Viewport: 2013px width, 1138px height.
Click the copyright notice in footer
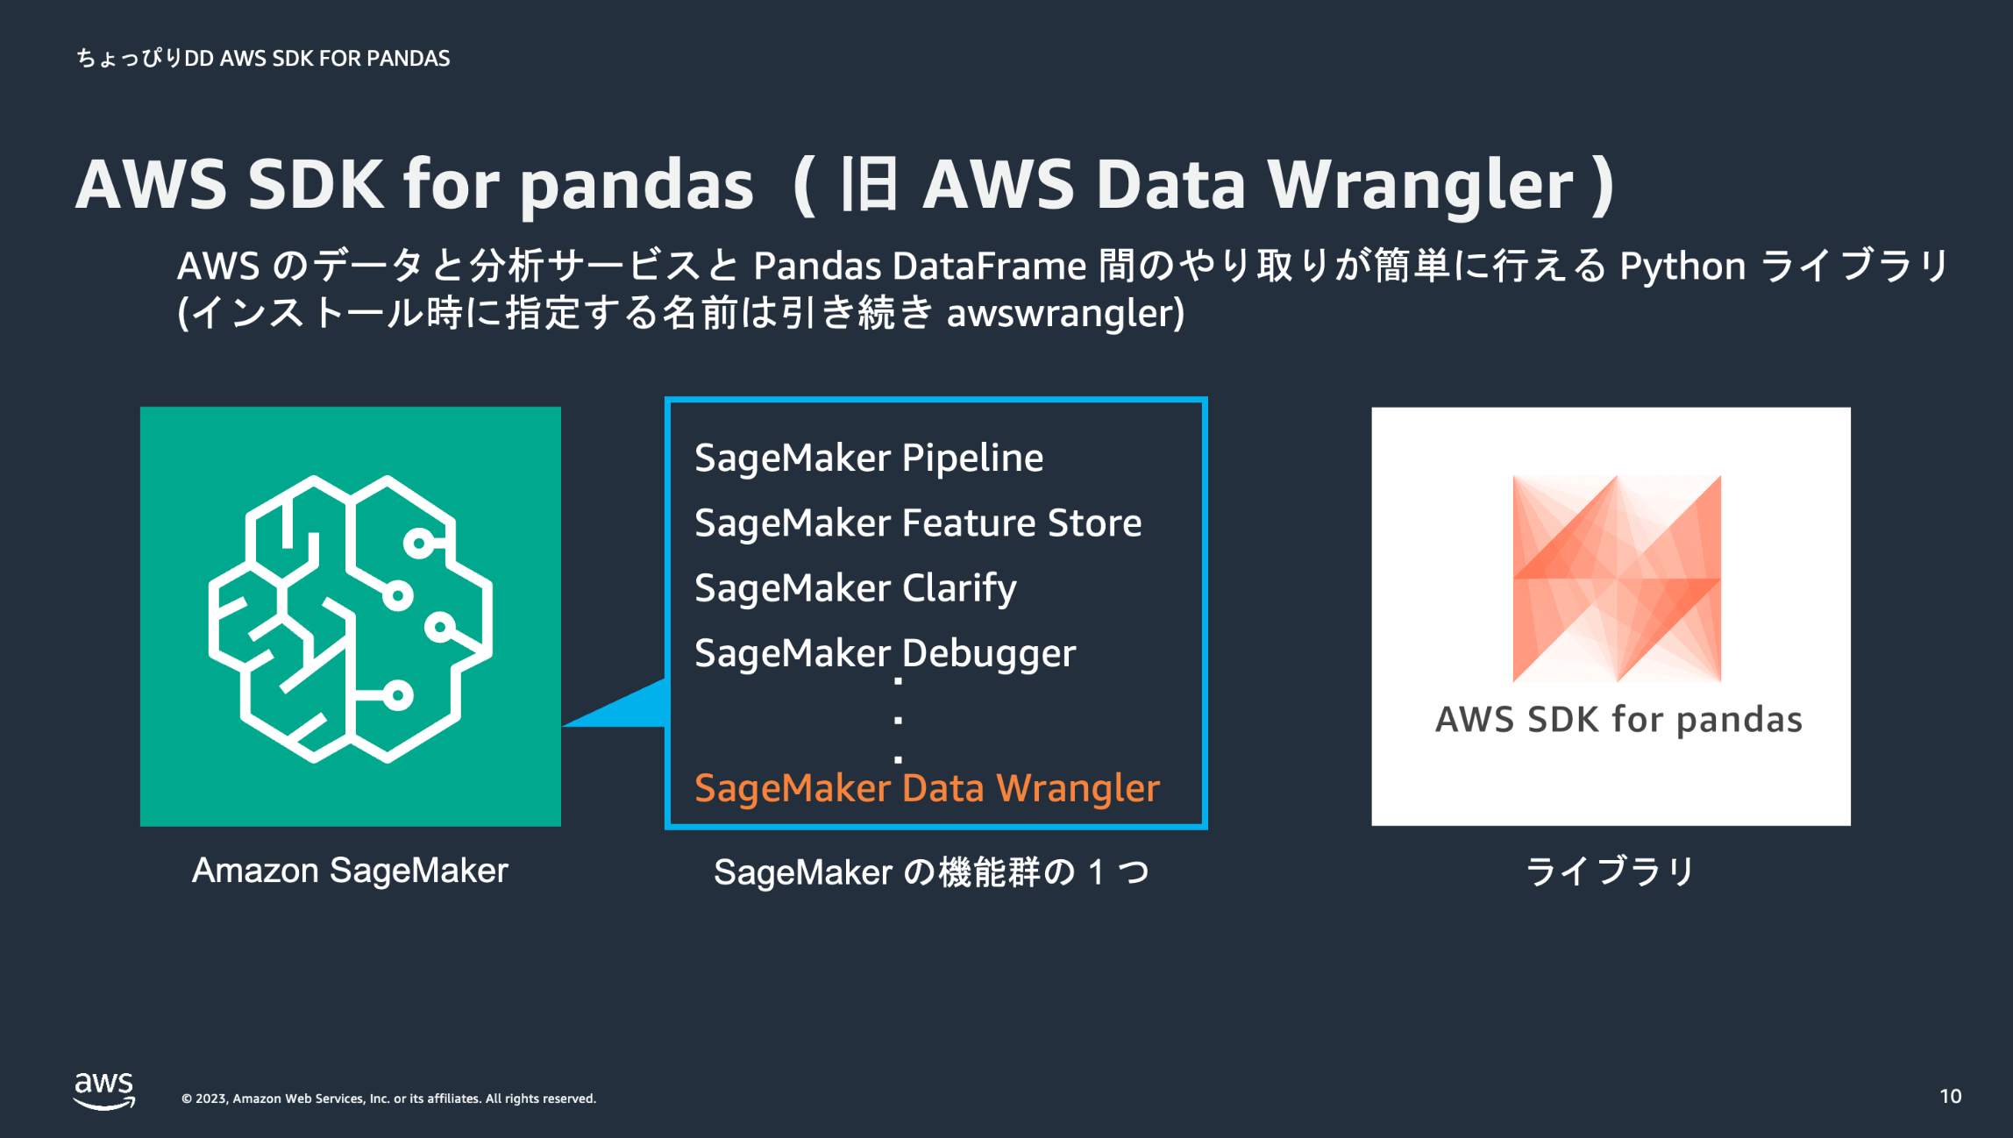tap(388, 1099)
